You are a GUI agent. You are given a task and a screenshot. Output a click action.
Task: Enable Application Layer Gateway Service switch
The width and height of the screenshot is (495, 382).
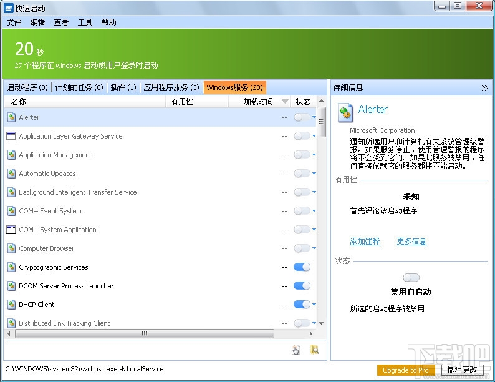tap(302, 136)
